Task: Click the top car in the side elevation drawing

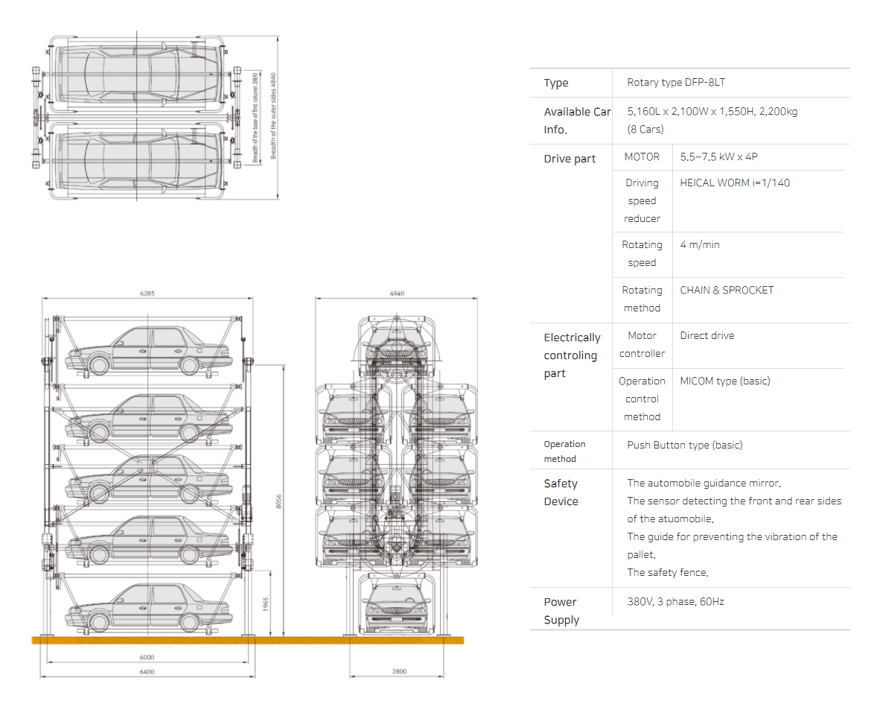Action: (147, 350)
